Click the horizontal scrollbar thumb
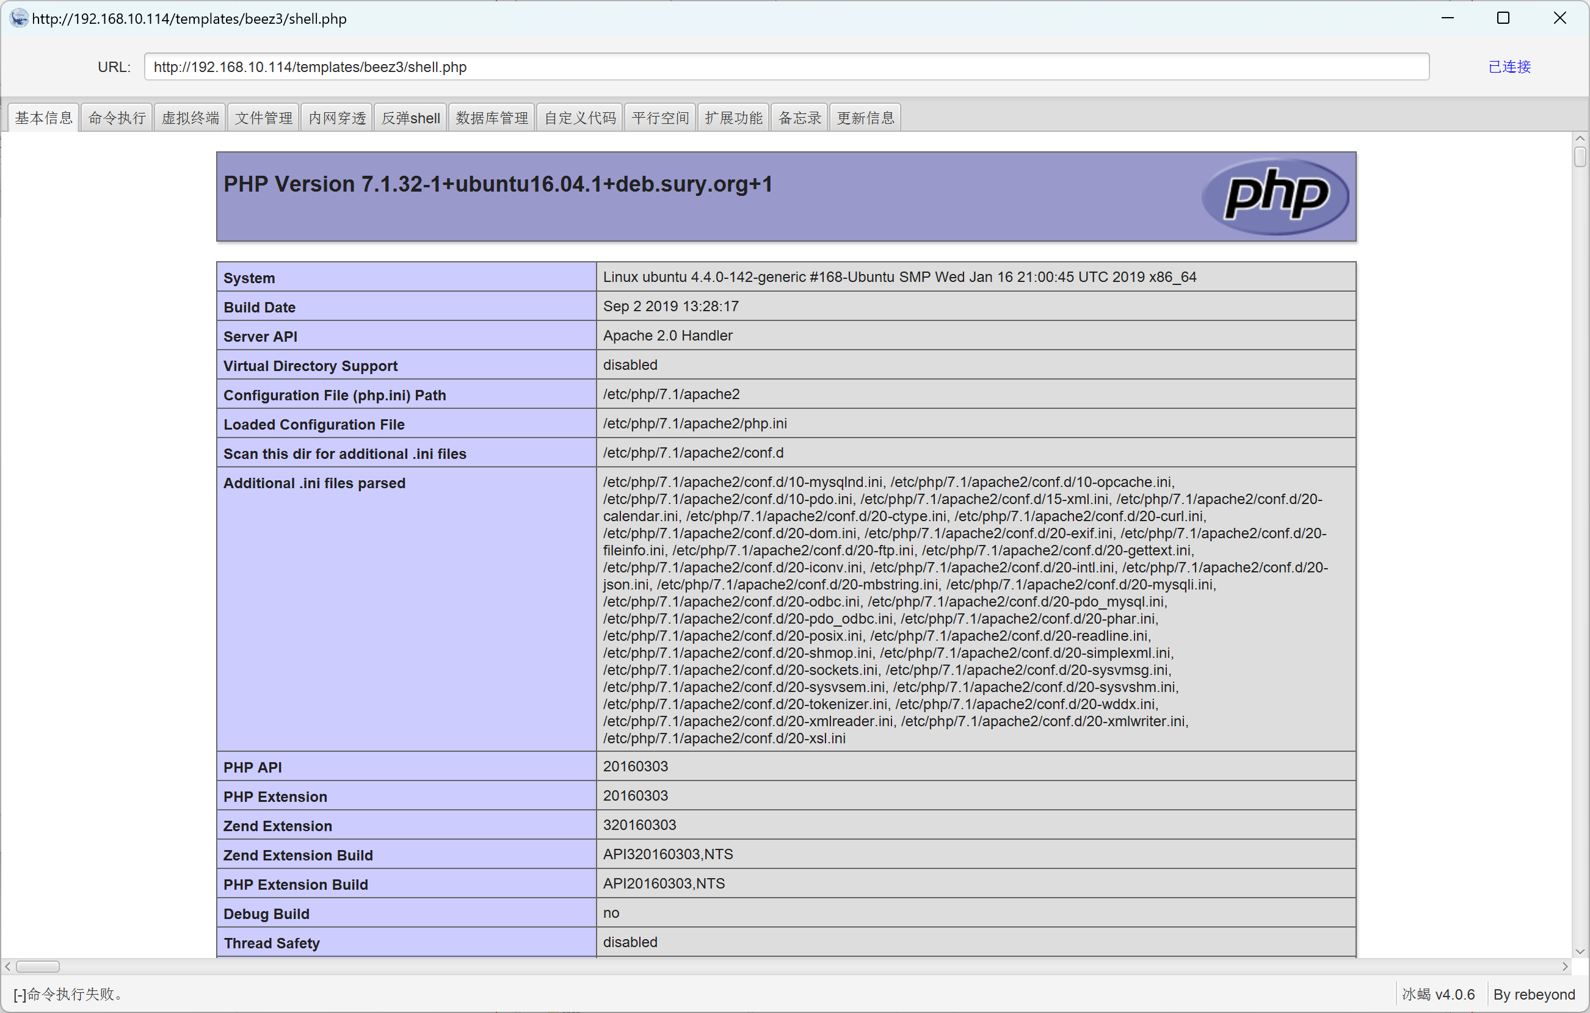 pyautogui.click(x=38, y=967)
